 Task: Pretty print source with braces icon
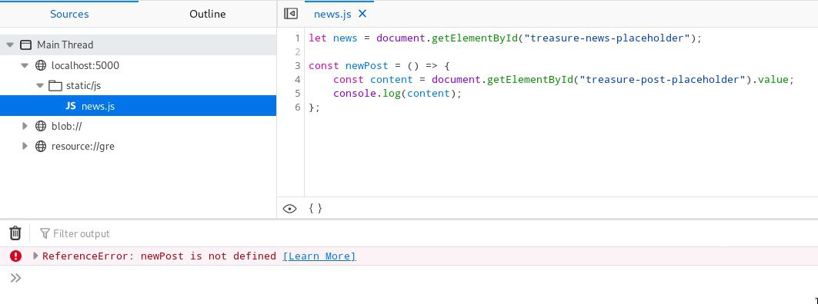[316, 208]
